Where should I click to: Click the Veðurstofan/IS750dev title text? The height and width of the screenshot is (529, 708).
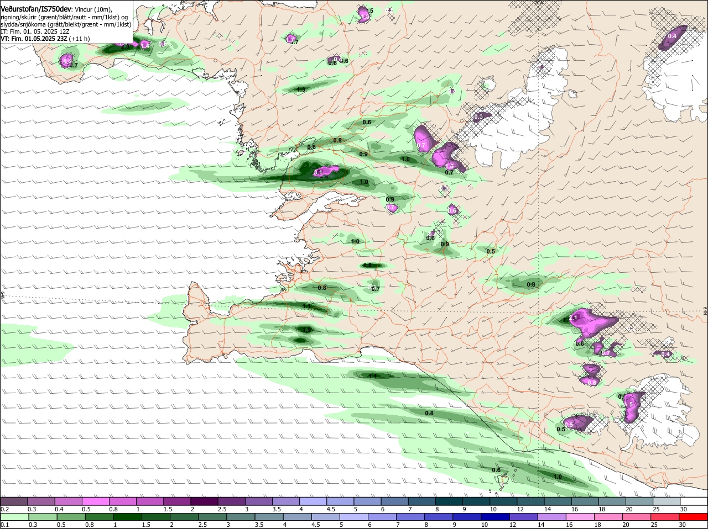click(35, 8)
